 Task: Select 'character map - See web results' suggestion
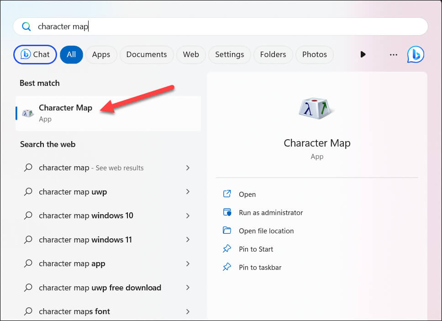[x=108, y=168]
